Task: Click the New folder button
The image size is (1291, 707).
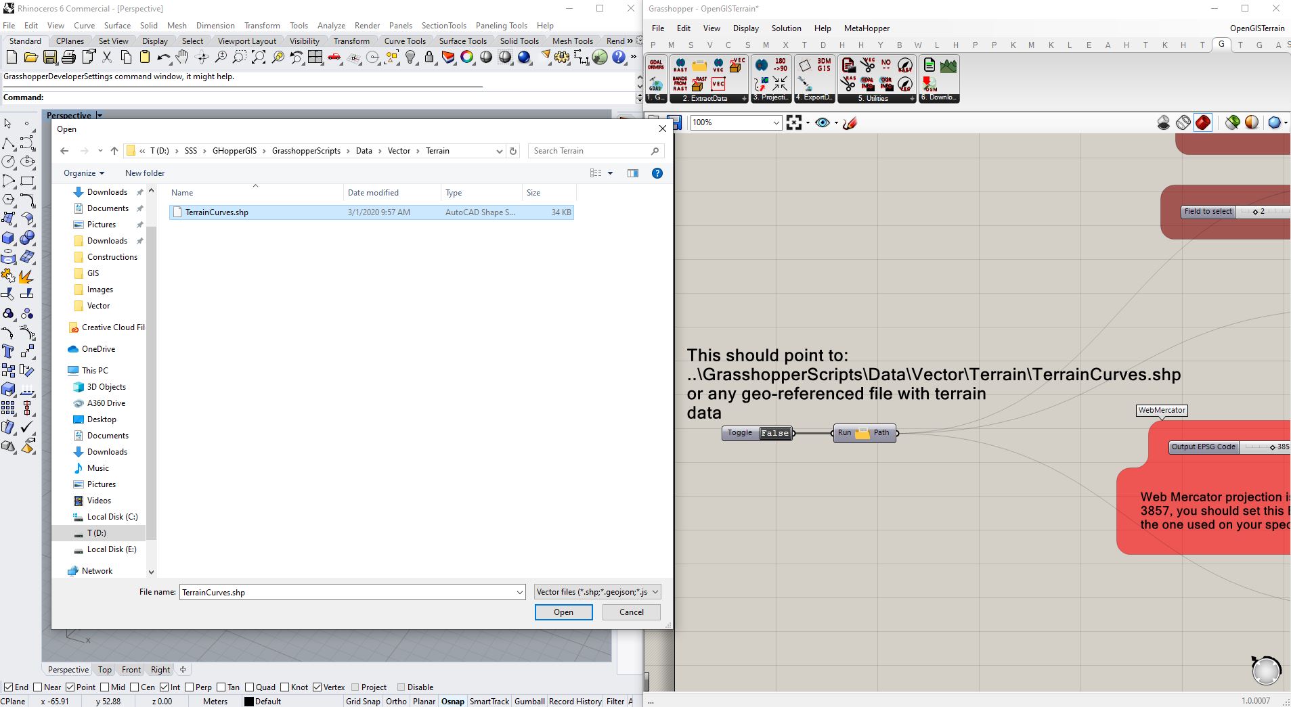Action: click(145, 173)
